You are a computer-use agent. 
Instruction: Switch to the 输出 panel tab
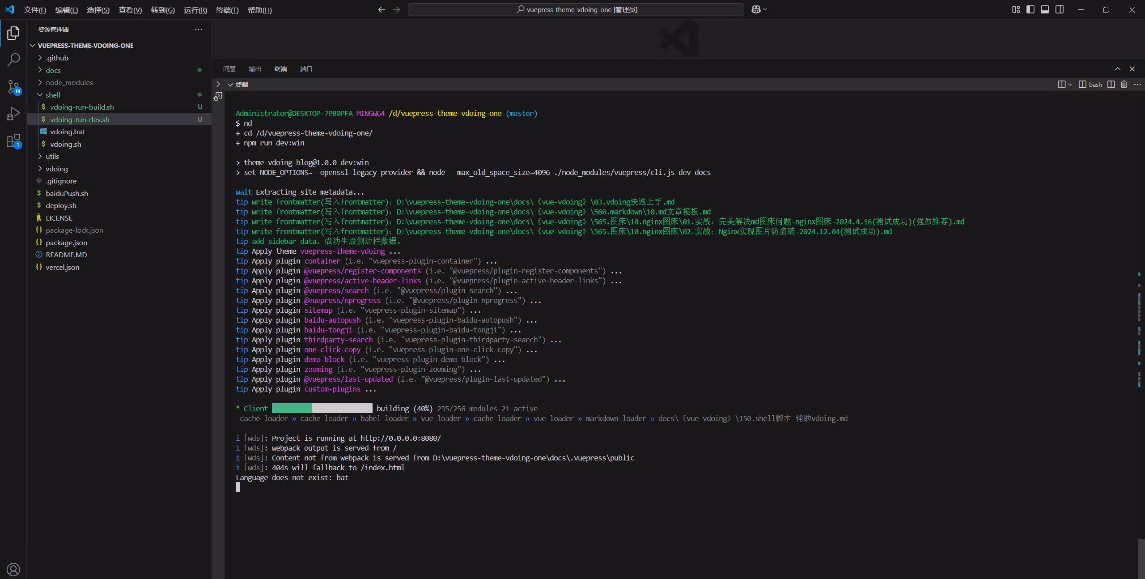[x=255, y=69]
